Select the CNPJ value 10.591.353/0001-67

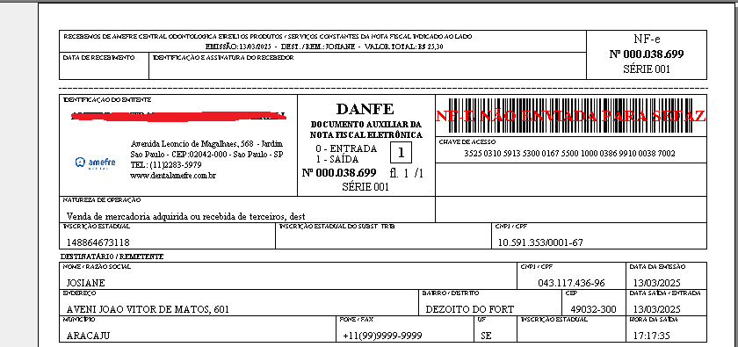click(540, 243)
